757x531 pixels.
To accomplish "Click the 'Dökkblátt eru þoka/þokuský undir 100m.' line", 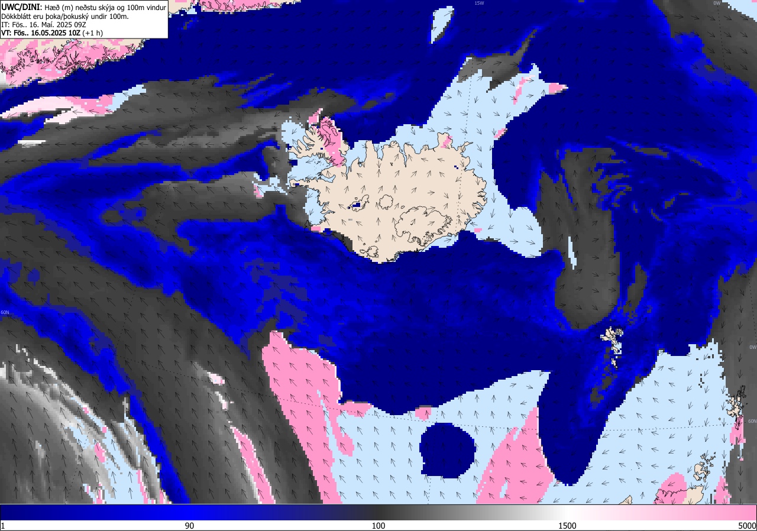I will [x=64, y=16].
